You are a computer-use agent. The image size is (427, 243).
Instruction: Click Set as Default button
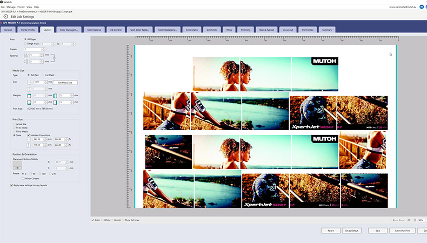[x=351, y=231]
